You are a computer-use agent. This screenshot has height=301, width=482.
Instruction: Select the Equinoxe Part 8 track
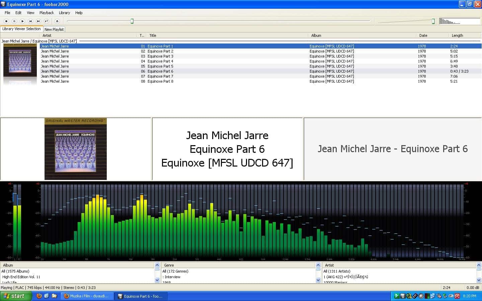[x=260, y=81]
